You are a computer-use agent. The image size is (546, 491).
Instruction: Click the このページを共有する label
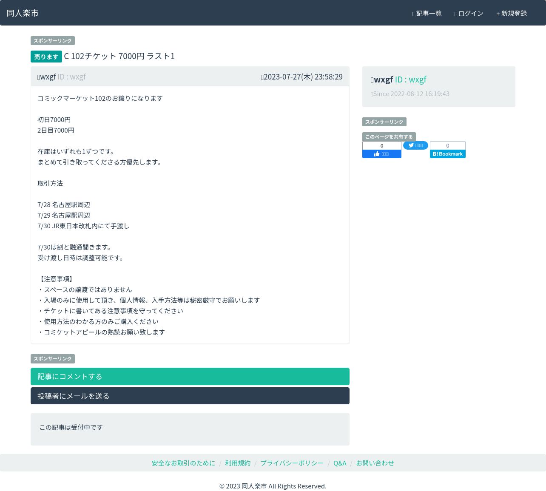point(389,137)
